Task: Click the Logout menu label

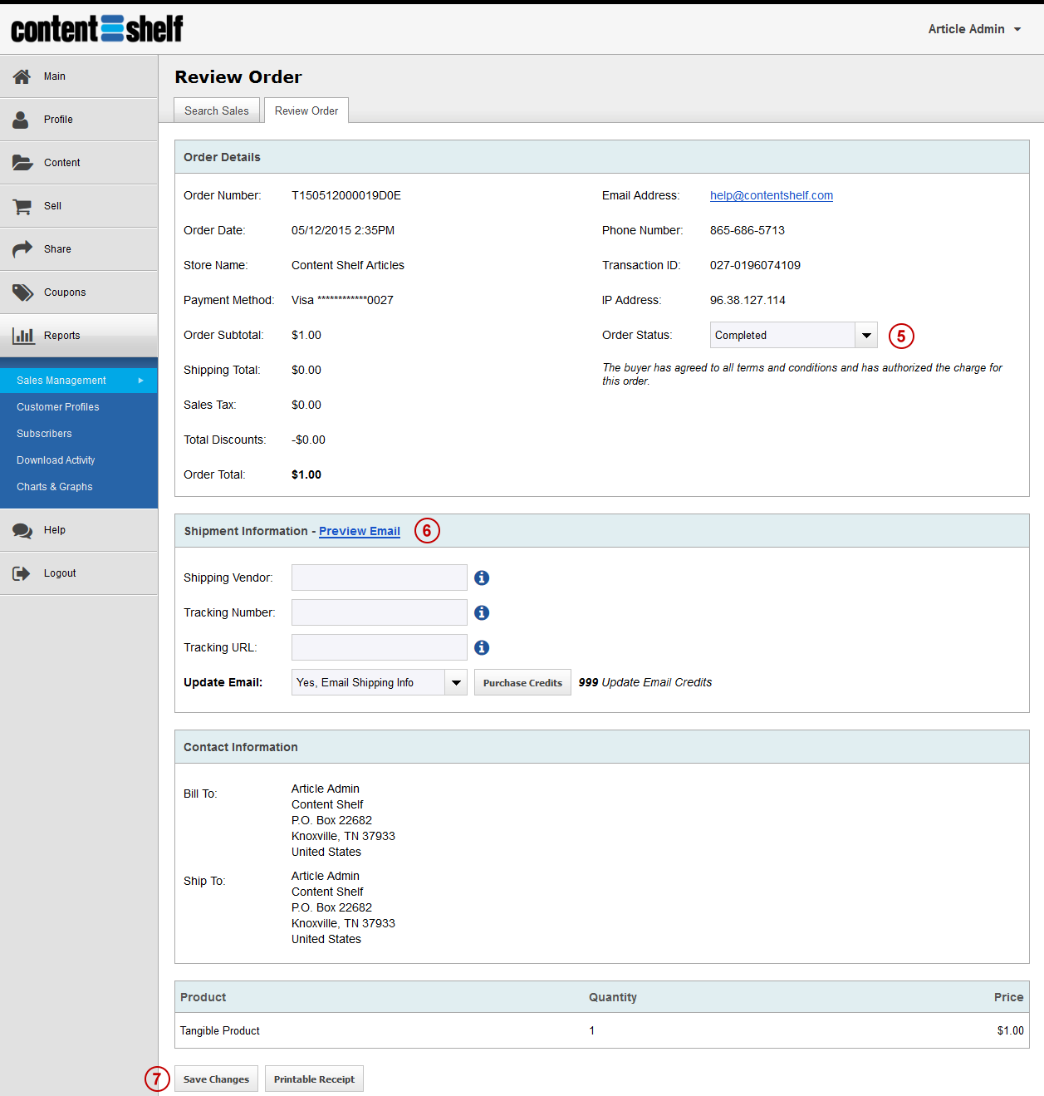Action: (60, 573)
